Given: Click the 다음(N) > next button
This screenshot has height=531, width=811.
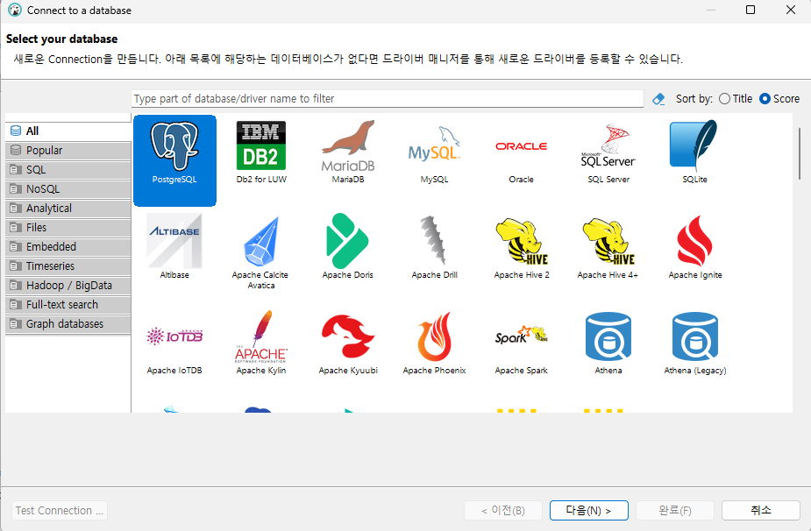Looking at the screenshot, I should [x=589, y=510].
